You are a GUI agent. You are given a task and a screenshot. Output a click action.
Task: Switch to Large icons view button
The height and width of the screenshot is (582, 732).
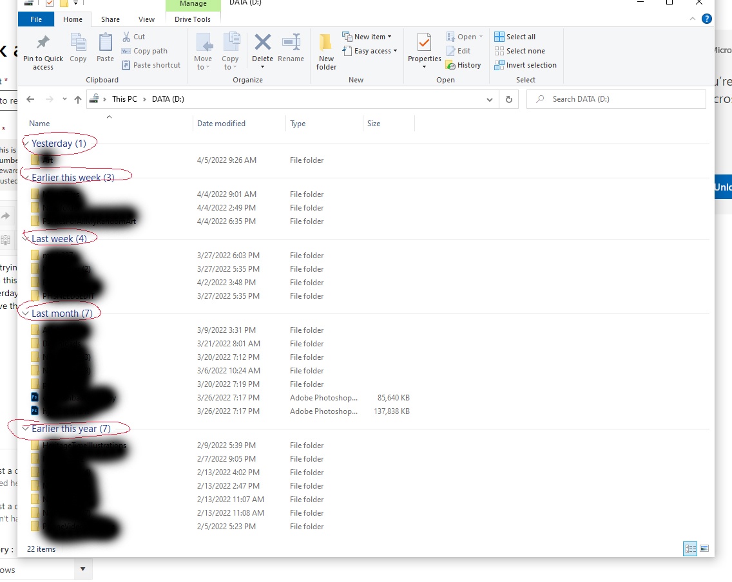coord(704,549)
